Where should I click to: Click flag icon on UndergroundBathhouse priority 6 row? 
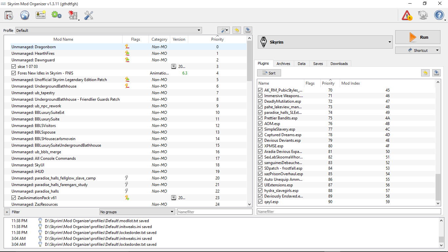(x=127, y=86)
